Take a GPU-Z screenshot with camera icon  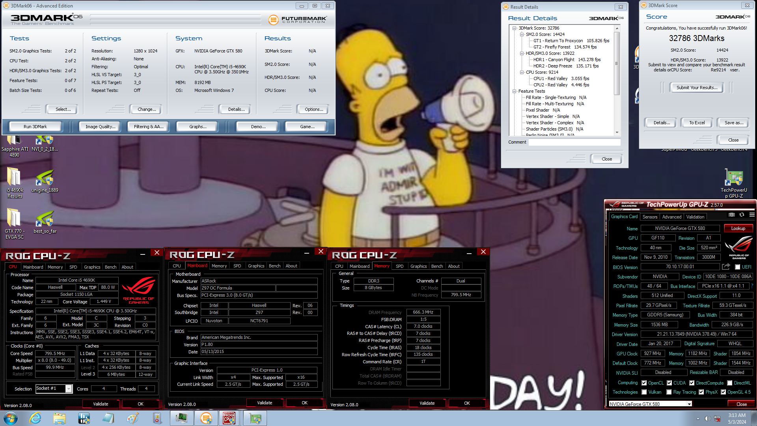point(732,215)
